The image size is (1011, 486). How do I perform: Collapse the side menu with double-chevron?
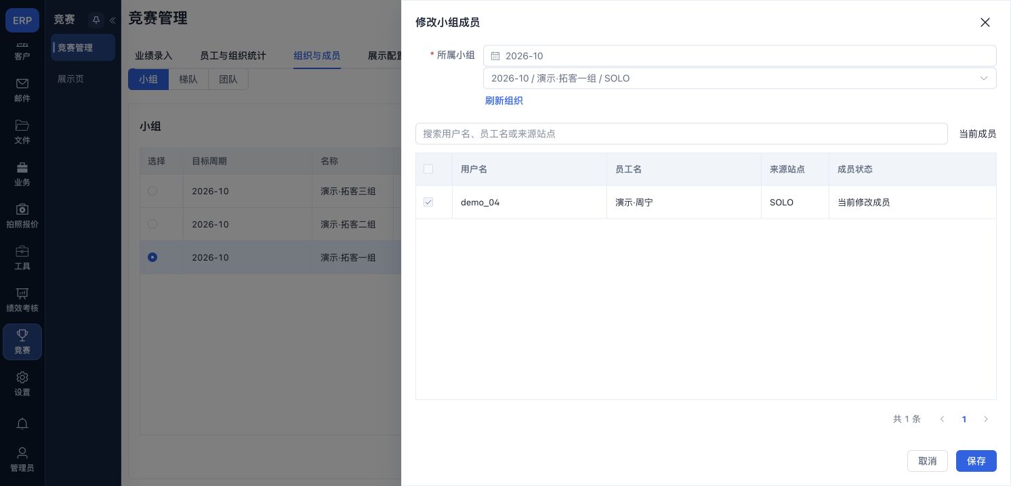pos(112,20)
